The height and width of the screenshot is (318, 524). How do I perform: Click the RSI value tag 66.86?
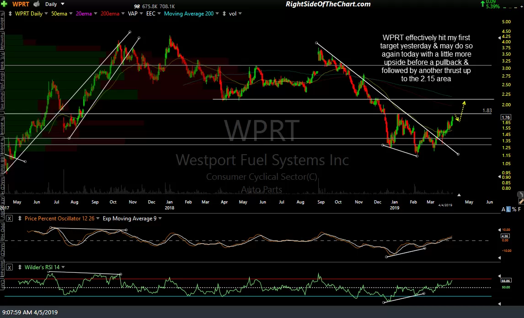pos(506,281)
